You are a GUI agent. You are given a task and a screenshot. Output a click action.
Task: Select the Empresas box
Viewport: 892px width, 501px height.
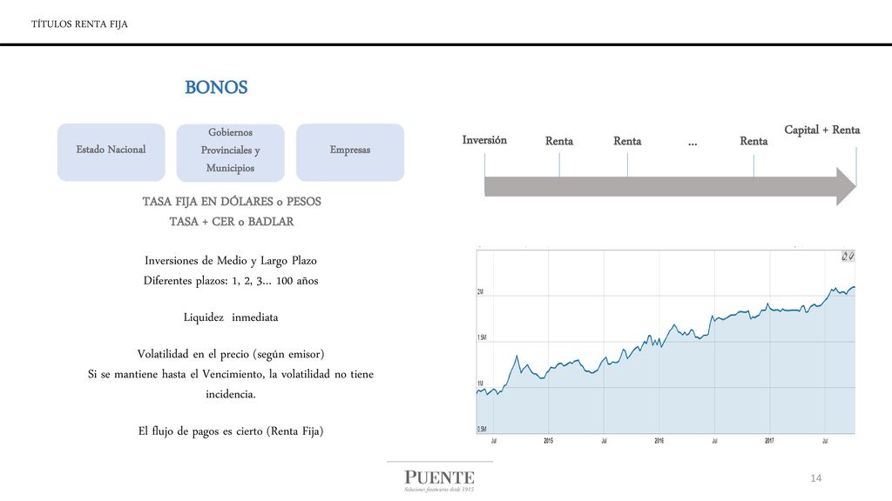coord(350,152)
